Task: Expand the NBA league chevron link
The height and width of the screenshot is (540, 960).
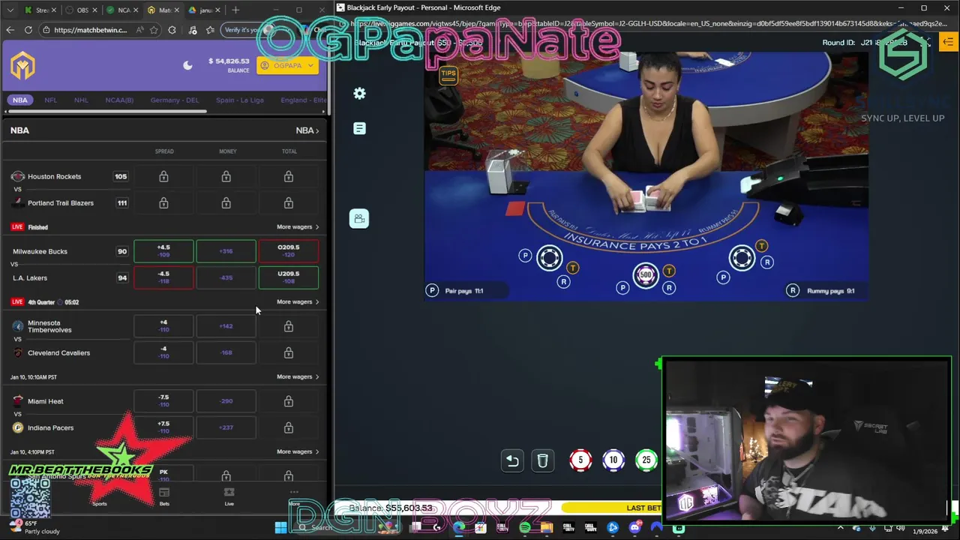Action: click(307, 130)
